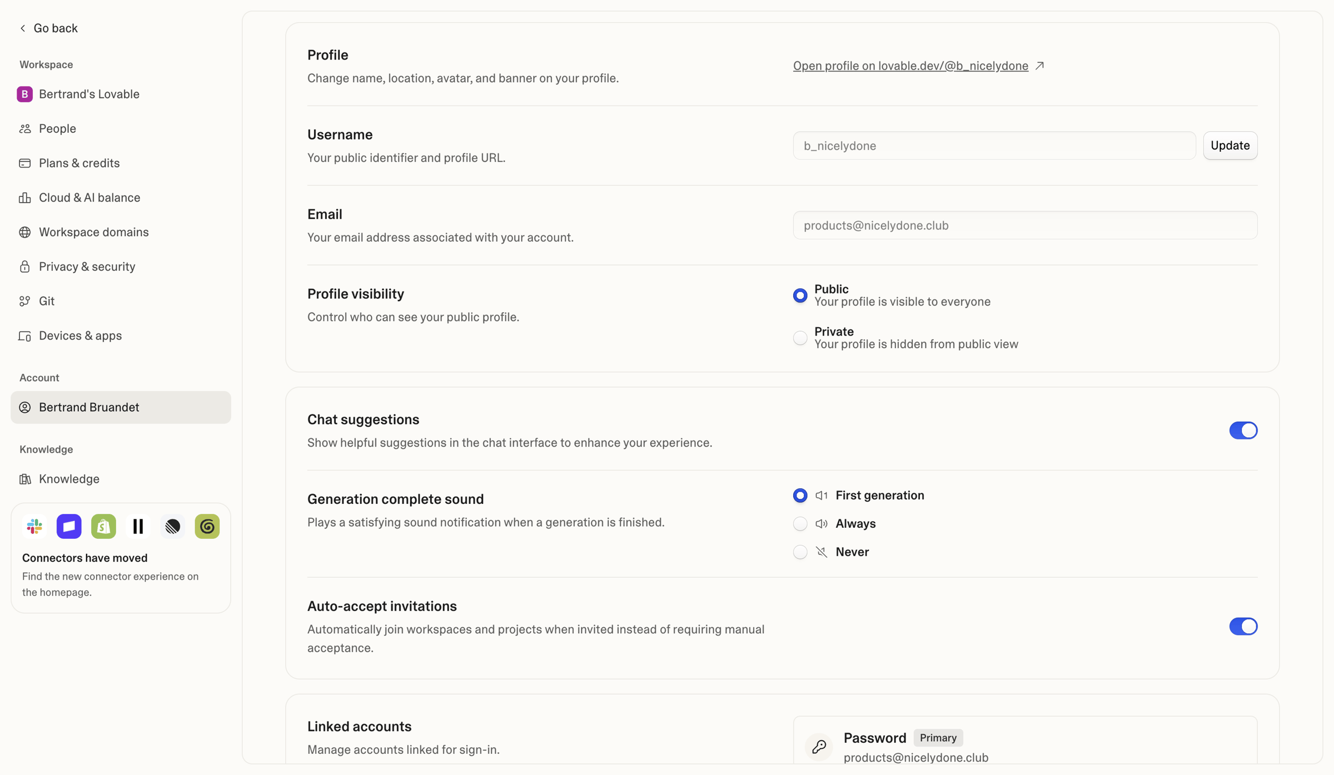Viewport: 1334px width, 775px height.
Task: Click the green spiral connector icon
Action: coord(207,526)
